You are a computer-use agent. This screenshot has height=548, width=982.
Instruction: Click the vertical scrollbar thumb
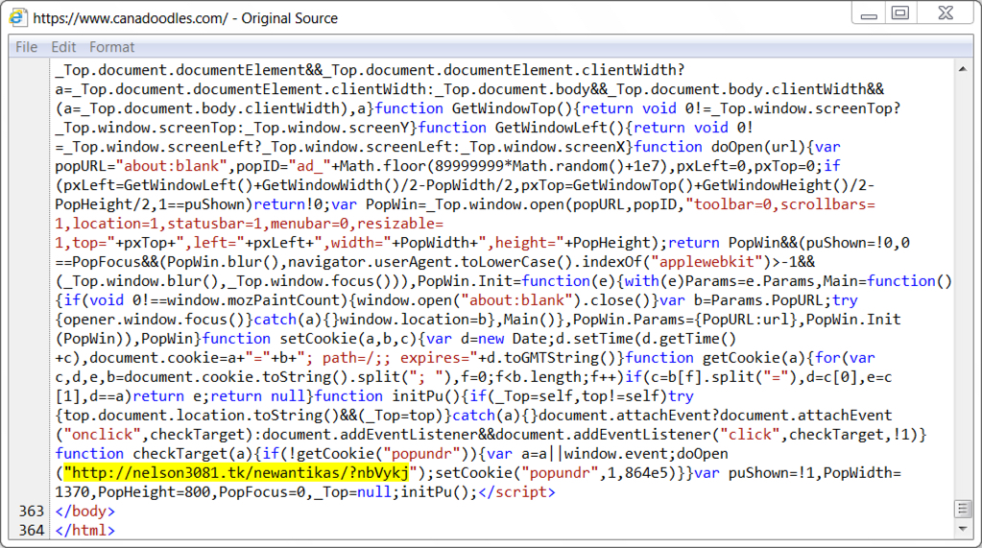pyautogui.click(x=963, y=509)
